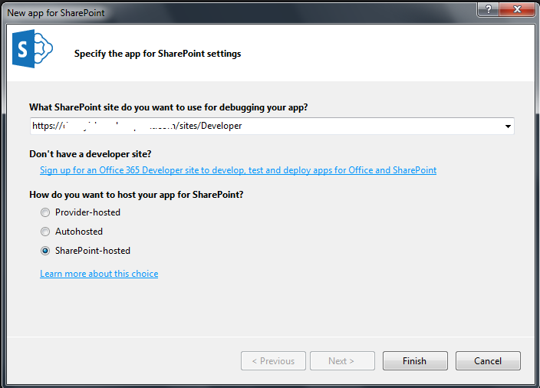Image resolution: width=540 pixels, height=388 pixels.
Task: Cancel the new app wizard
Action: tap(488, 361)
